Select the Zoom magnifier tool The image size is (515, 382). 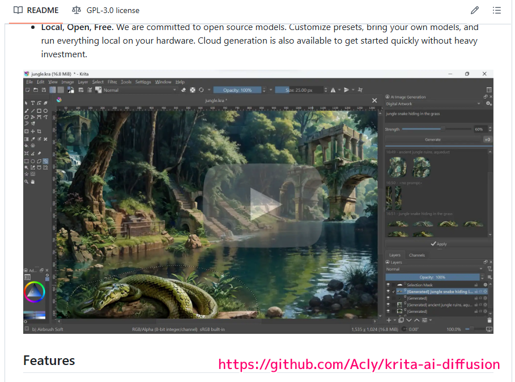click(27, 181)
